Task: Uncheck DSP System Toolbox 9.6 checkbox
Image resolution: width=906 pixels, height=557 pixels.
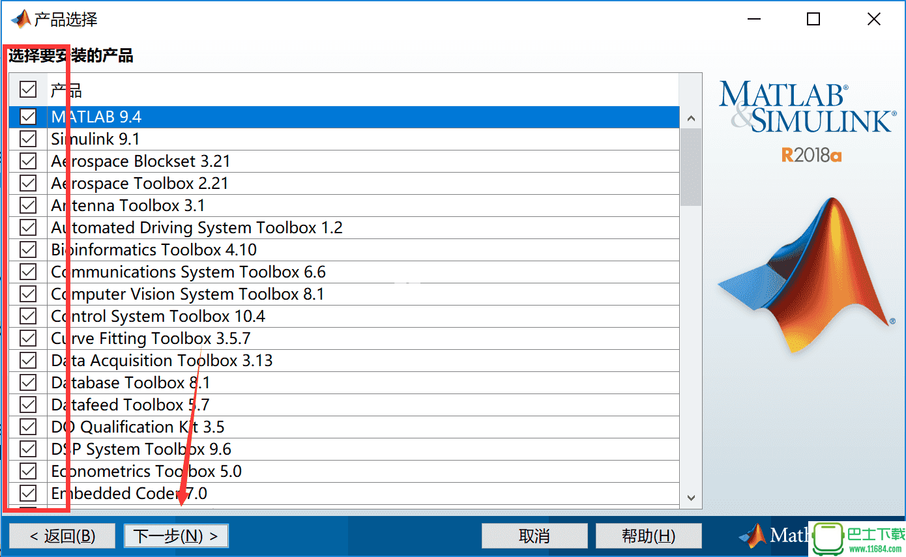Action: click(x=28, y=449)
